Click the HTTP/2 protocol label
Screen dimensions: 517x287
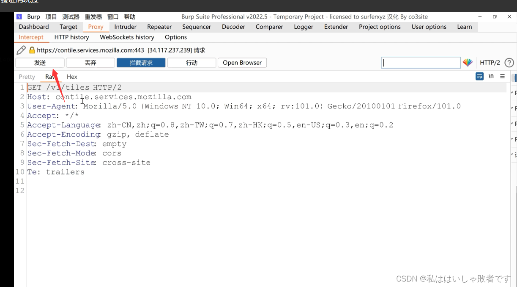(490, 63)
